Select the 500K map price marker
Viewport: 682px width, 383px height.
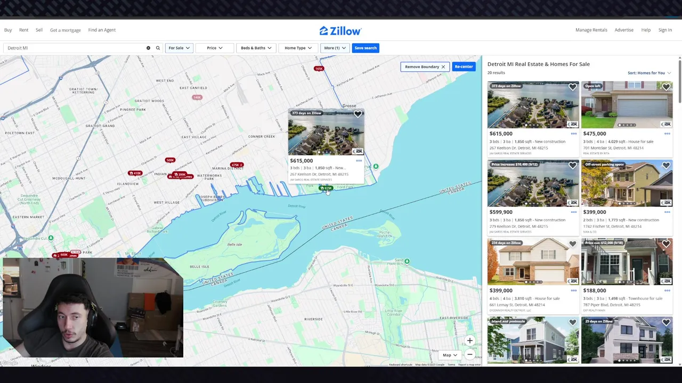point(170,160)
